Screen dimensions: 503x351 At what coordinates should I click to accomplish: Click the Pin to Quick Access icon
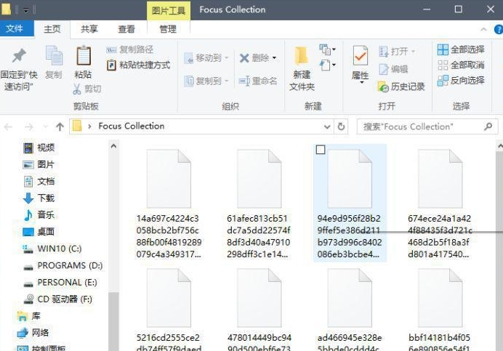[19, 55]
